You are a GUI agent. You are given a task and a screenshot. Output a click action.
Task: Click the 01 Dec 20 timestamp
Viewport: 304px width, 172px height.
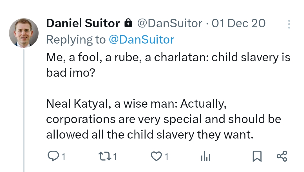tap(238, 23)
